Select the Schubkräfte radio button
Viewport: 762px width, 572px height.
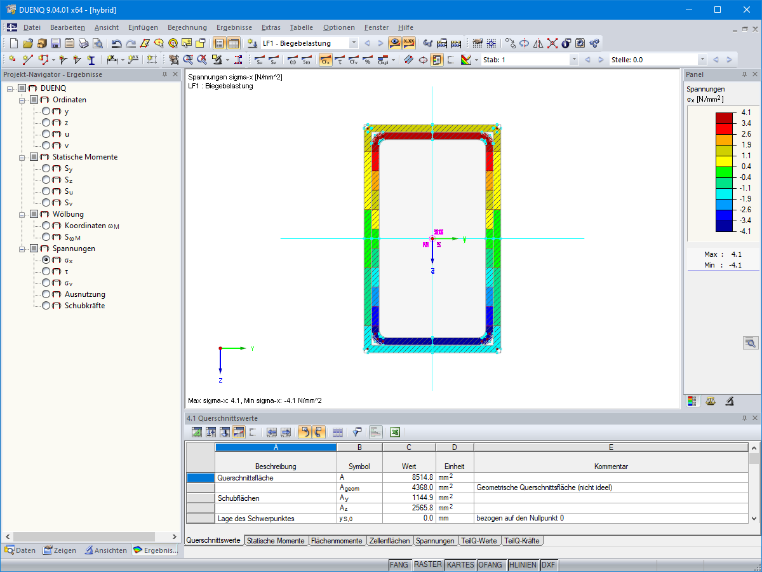(x=46, y=306)
